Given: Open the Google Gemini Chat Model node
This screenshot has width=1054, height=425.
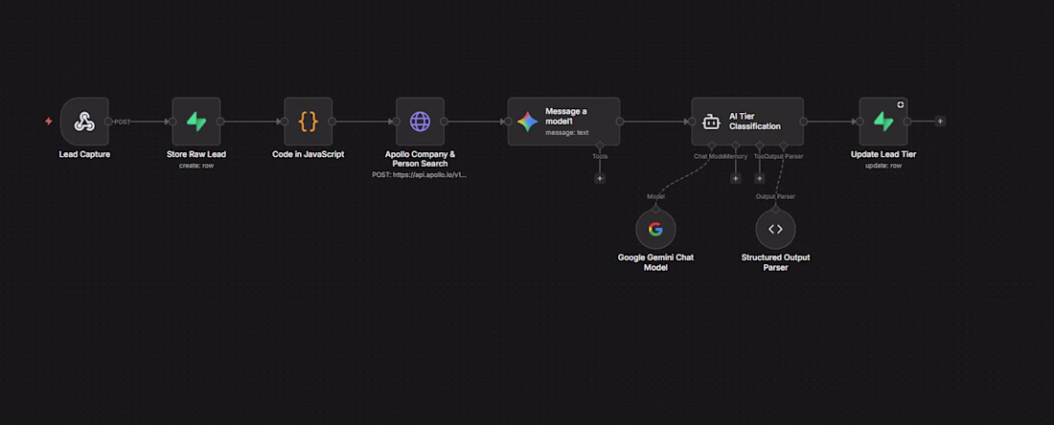Looking at the screenshot, I should (x=655, y=230).
